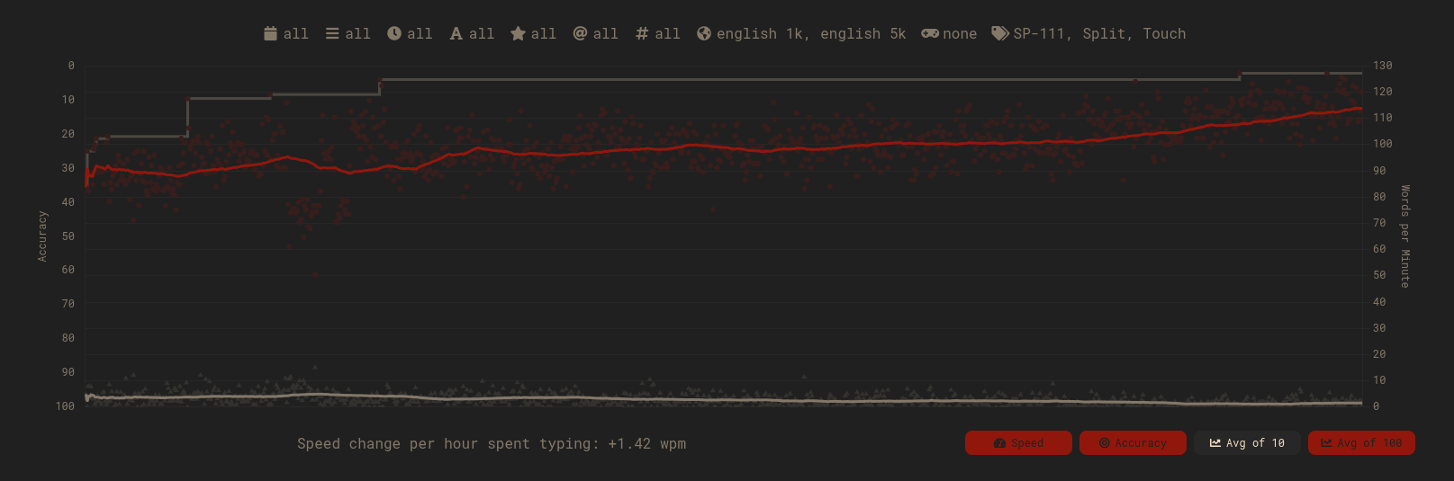Click the gamepad funbox icon
This screenshot has height=481, width=1454.
point(930,33)
